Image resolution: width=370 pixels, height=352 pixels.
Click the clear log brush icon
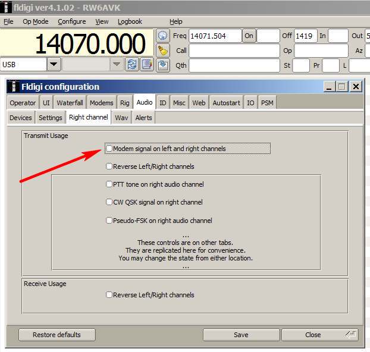coord(163,50)
